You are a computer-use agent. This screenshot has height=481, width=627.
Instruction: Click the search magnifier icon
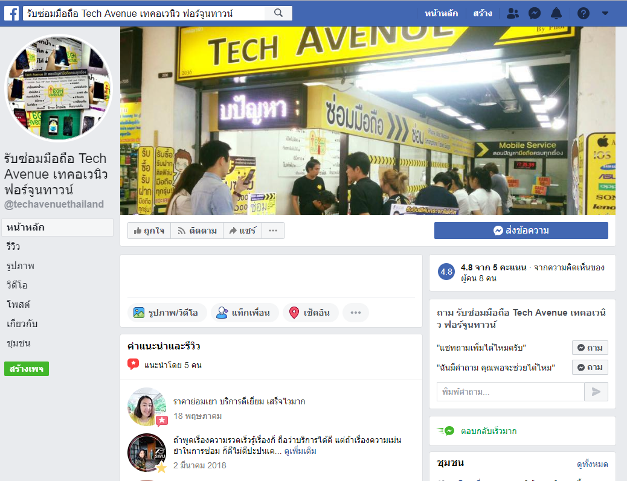[278, 13]
